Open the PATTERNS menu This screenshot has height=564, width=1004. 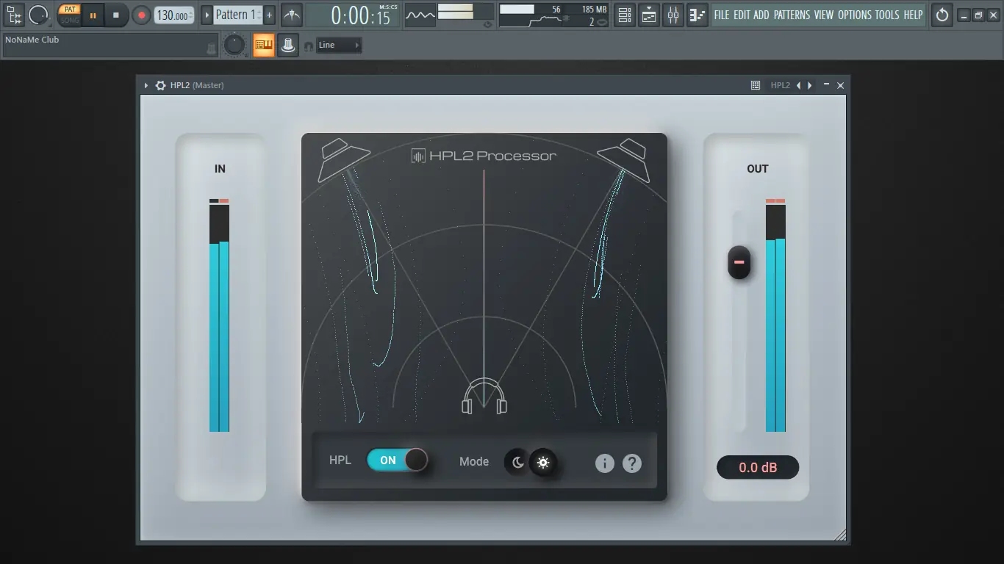[792, 15]
